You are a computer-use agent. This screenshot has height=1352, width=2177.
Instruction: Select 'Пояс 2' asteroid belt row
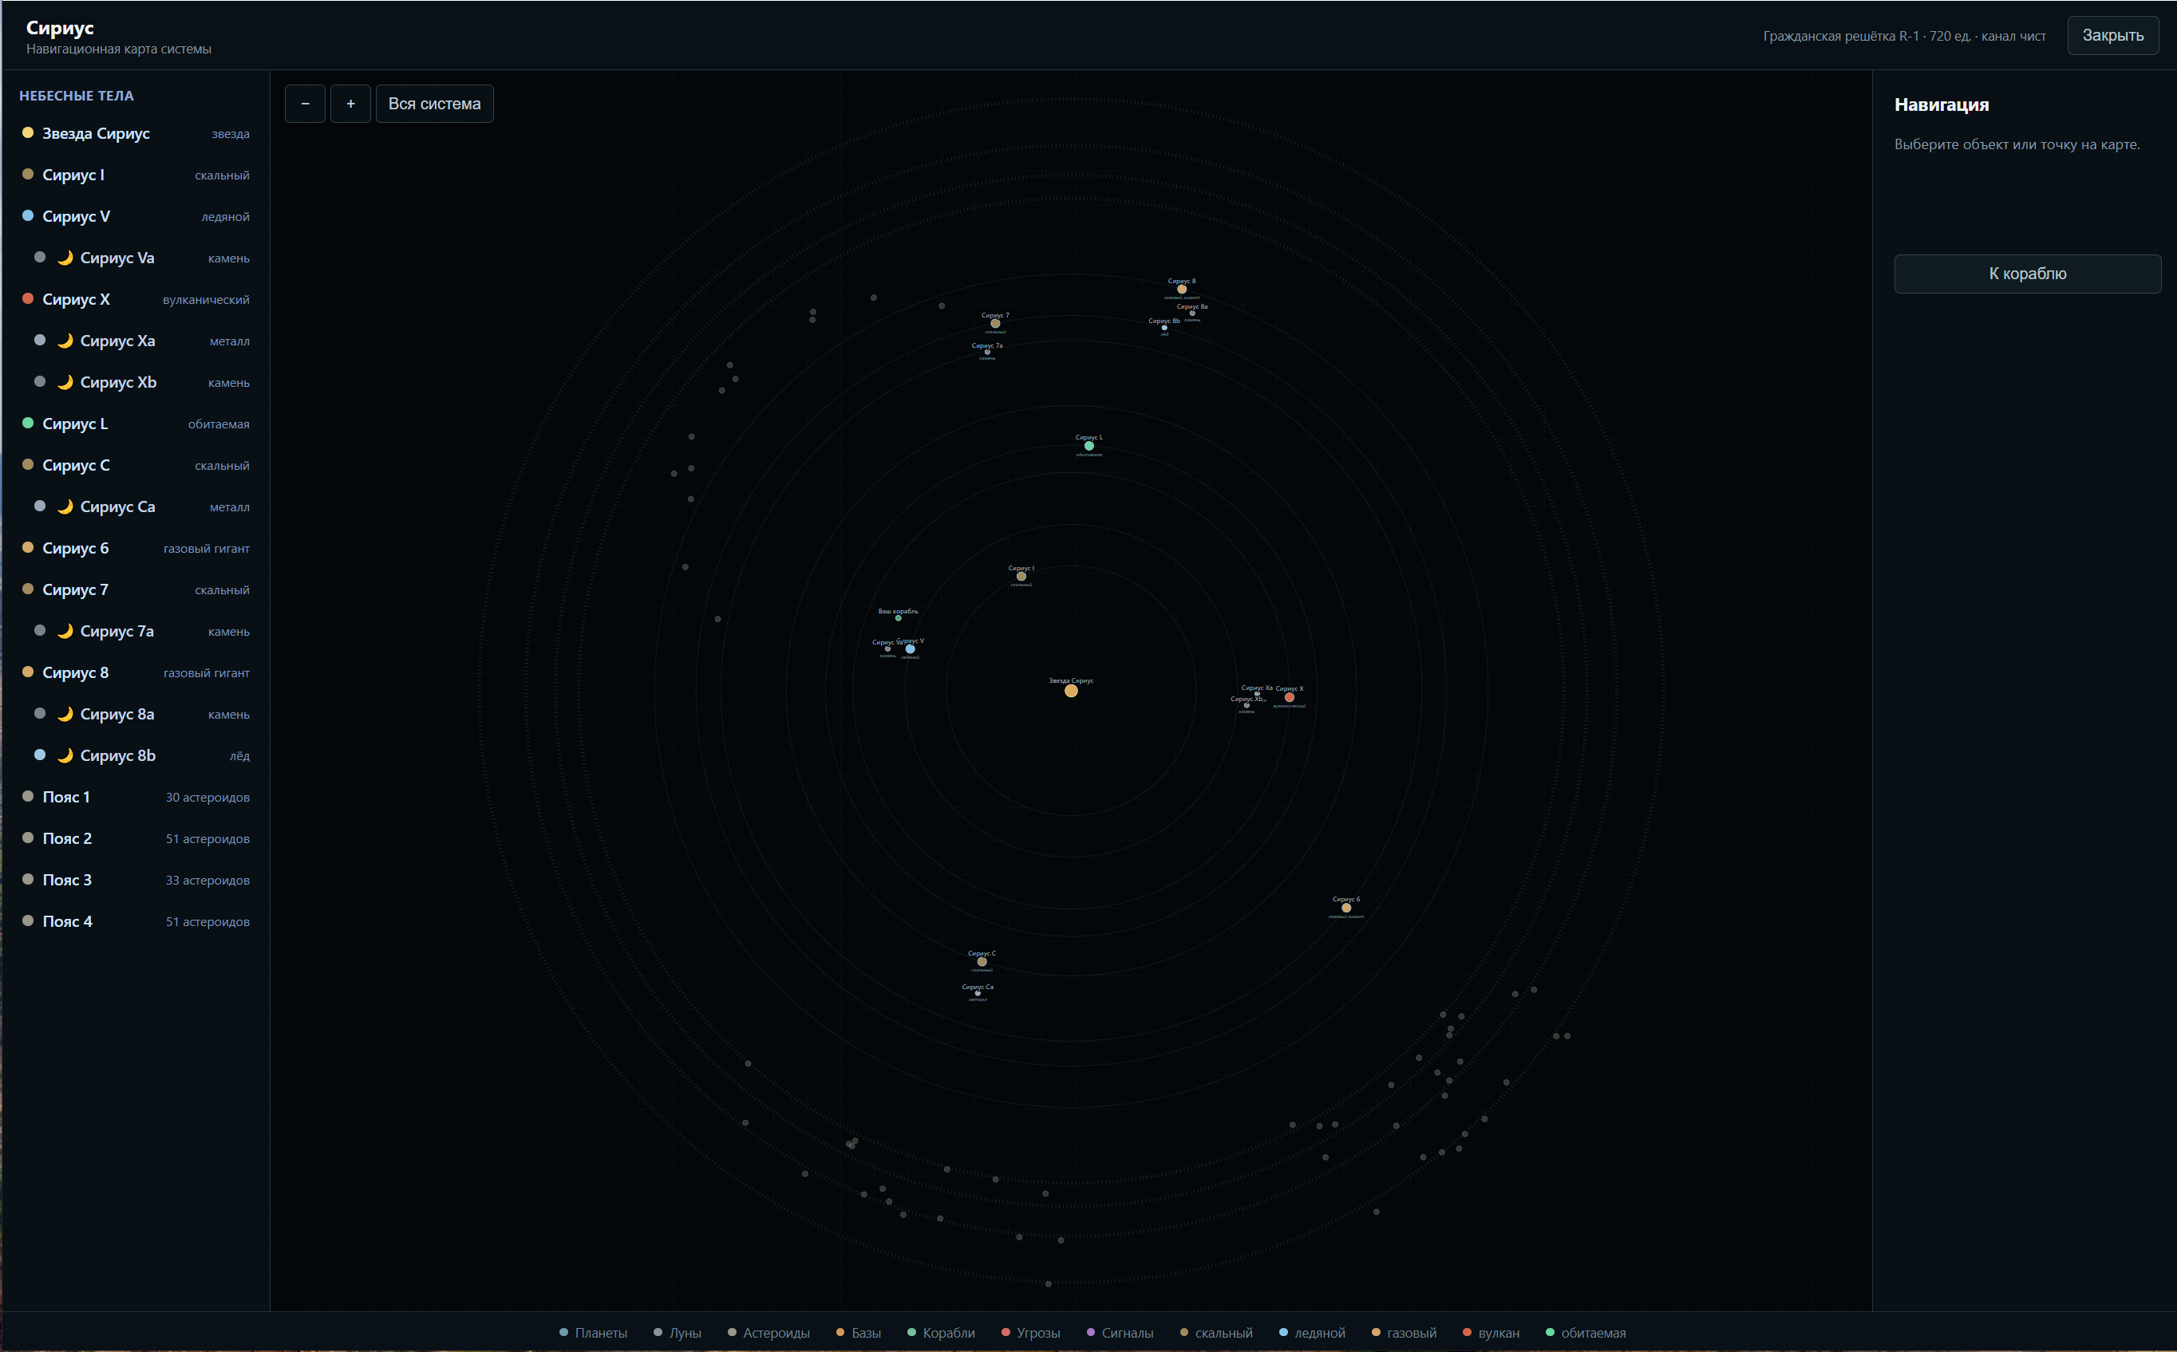(x=136, y=839)
